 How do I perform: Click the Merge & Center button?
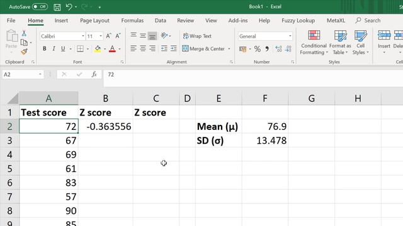pos(203,49)
